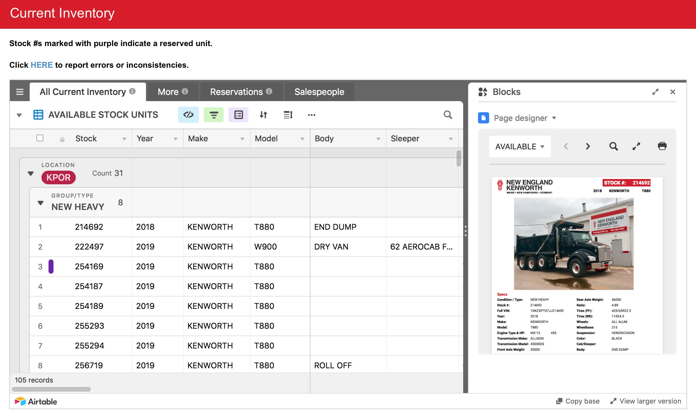
Task: Click the END DUMP body cell
Action: pos(348,227)
